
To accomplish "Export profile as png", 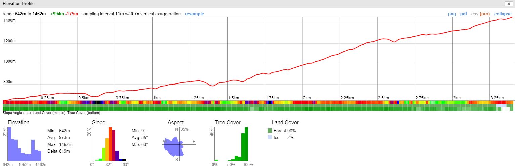I will tap(452, 14).
